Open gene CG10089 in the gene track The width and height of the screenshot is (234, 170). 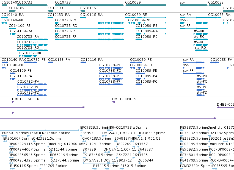145,5
